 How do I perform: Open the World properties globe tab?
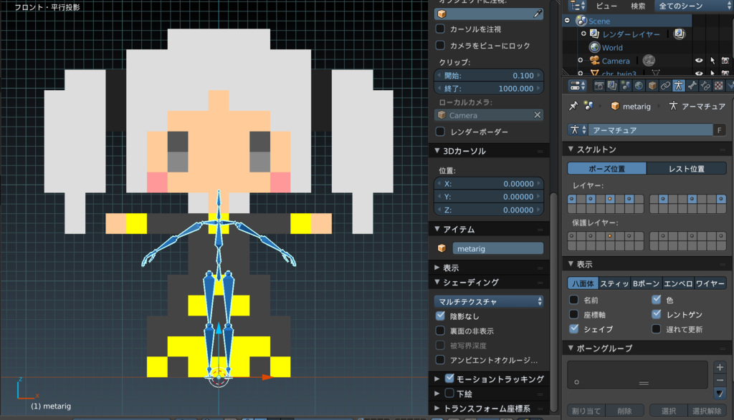[639, 86]
